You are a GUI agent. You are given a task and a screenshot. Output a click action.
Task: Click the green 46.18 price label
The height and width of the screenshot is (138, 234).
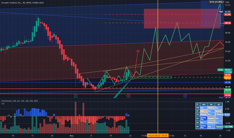click(228, 90)
